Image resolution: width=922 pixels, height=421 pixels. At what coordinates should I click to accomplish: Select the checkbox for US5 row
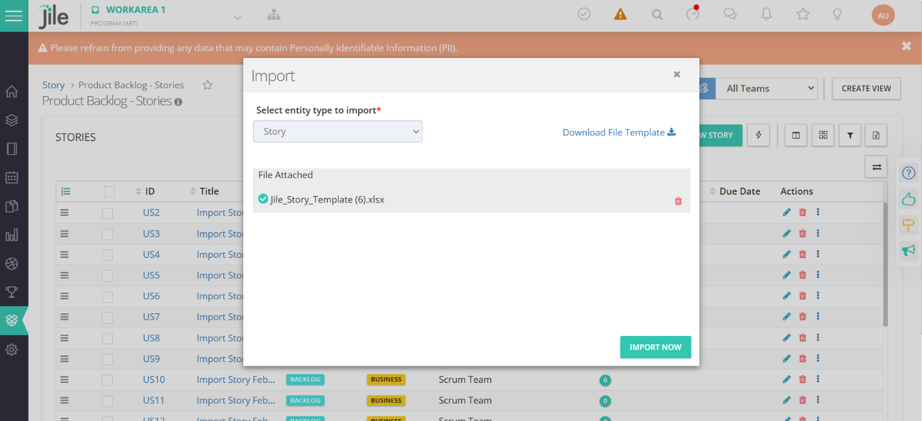tap(108, 276)
